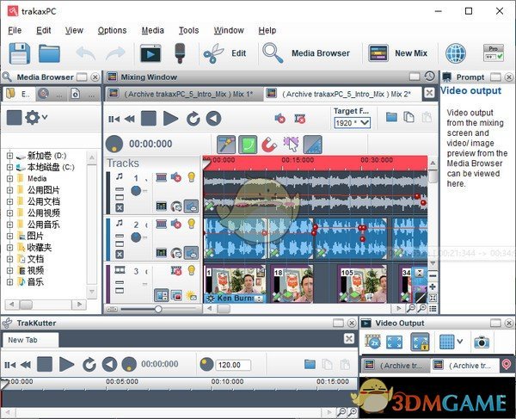Click track 2 headphones effect icon
Viewport: 516px width, 419px height.
point(176,253)
